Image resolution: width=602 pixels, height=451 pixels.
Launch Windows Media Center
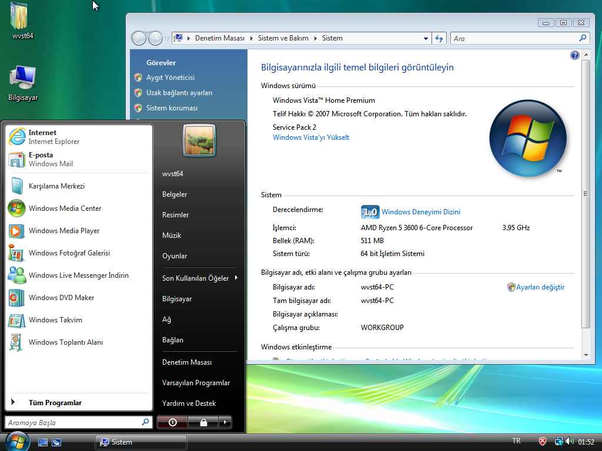[79, 208]
